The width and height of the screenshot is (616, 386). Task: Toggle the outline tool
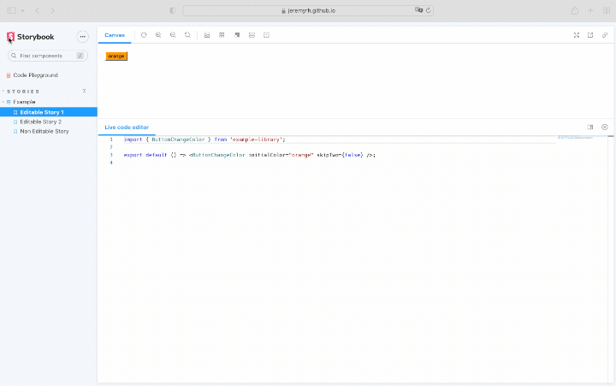click(x=266, y=35)
